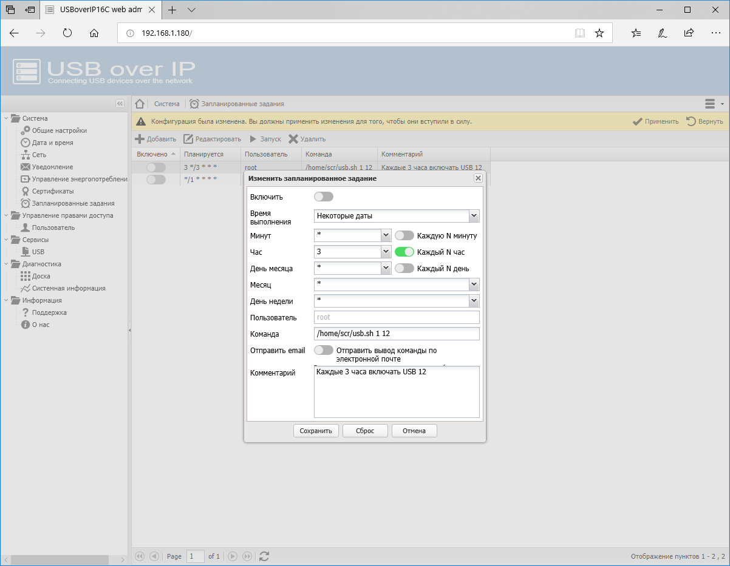Click into the Команда input field
Screen dimensions: 730x566
point(397,334)
